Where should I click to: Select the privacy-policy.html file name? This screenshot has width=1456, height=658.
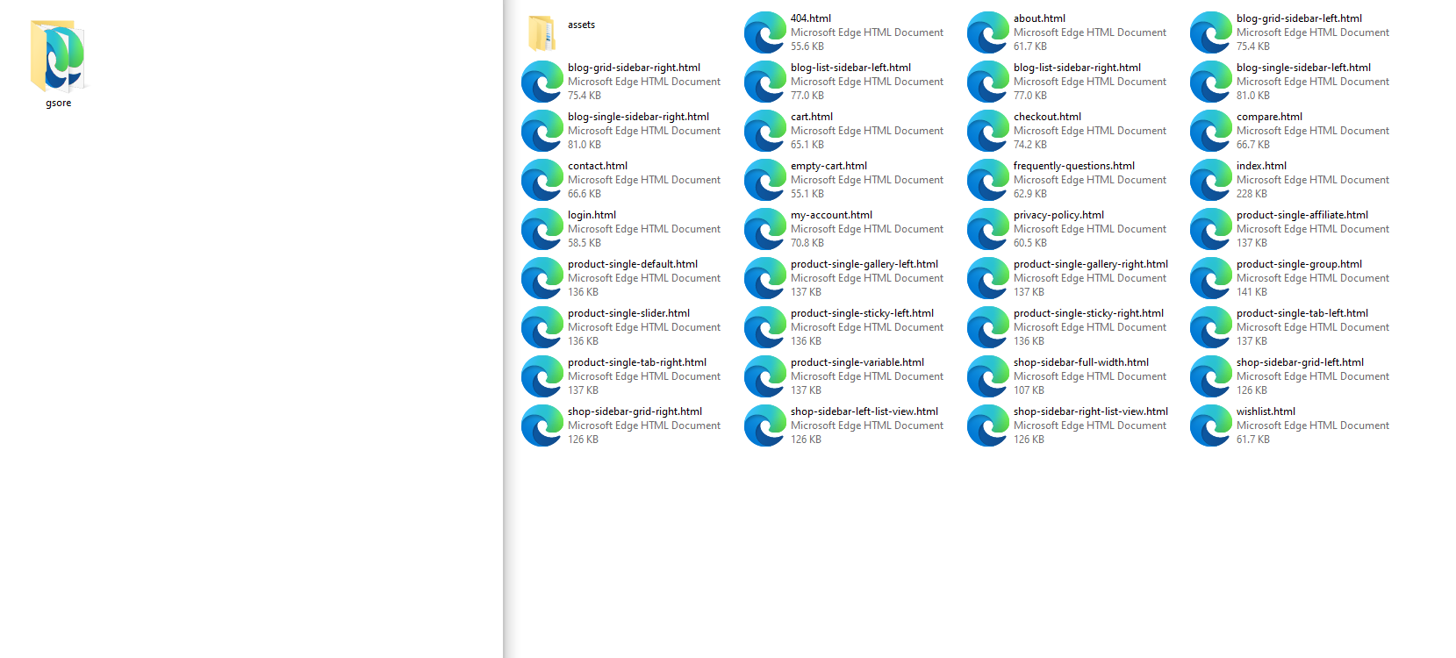point(1058,215)
